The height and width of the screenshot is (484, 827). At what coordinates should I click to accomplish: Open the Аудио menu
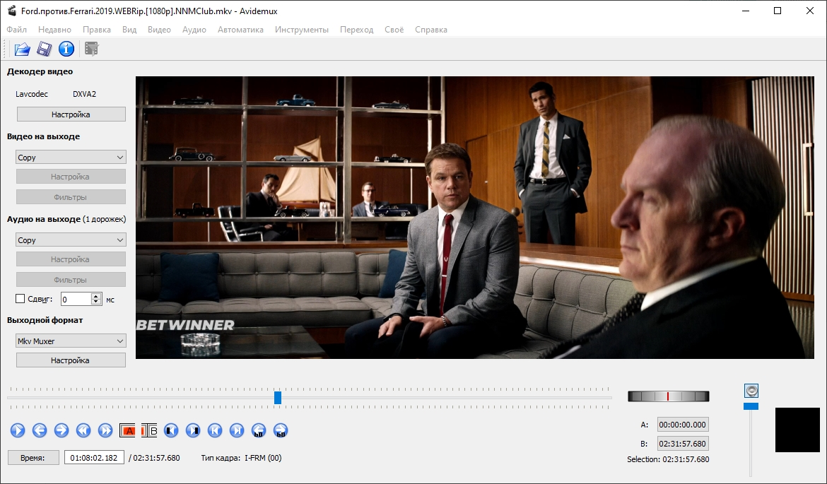(194, 30)
